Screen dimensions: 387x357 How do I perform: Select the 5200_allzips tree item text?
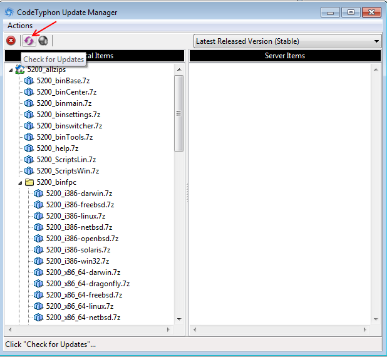pos(46,70)
